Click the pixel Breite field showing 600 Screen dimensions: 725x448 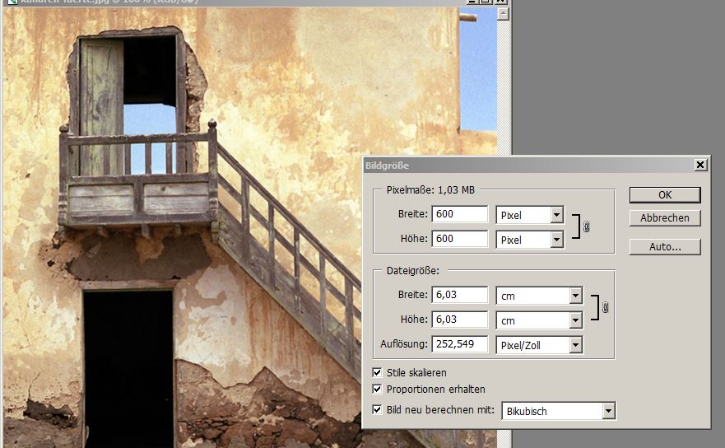(x=459, y=215)
